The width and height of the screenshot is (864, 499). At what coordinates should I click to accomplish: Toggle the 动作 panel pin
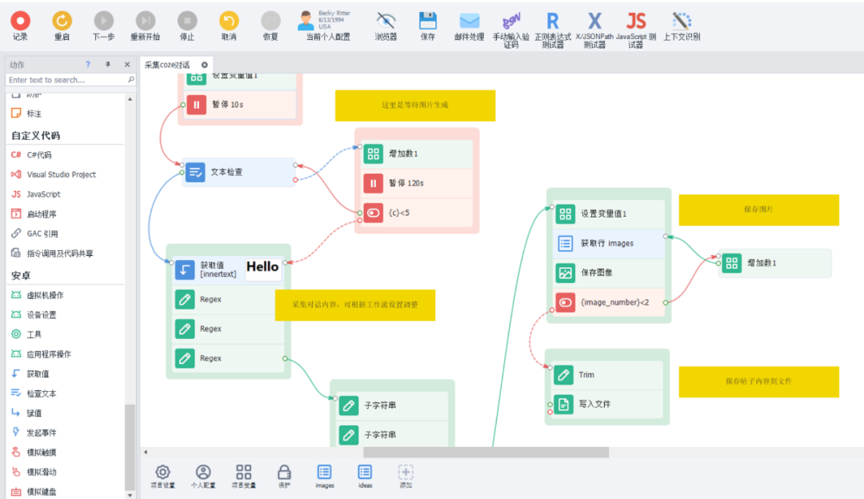tap(108, 65)
